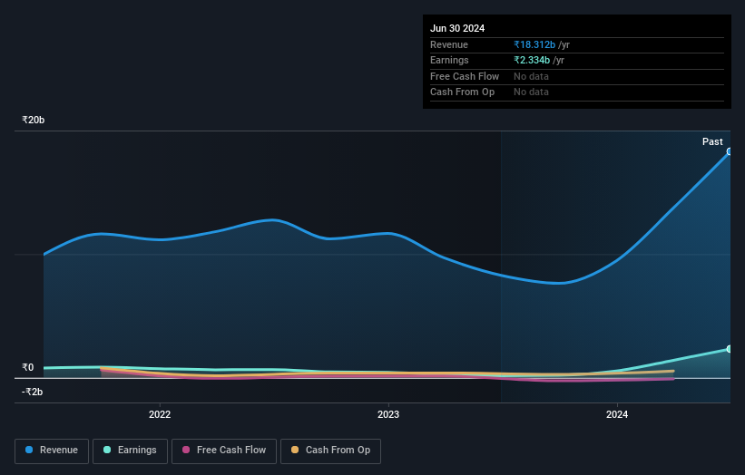Click the 2024 x-axis label

(x=617, y=414)
